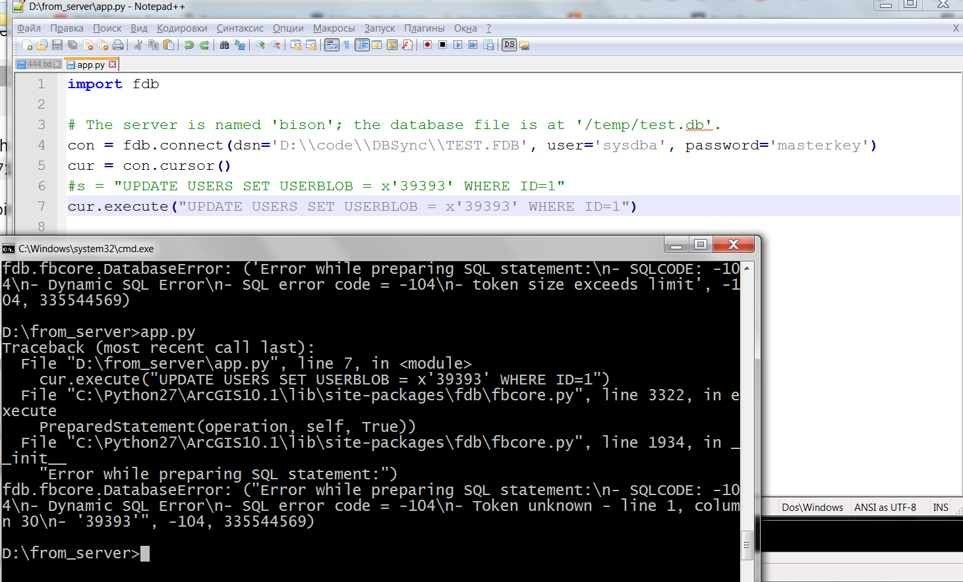Click the Notepad++ title bar app icon
The width and height of the screenshot is (963, 582).
click(18, 7)
